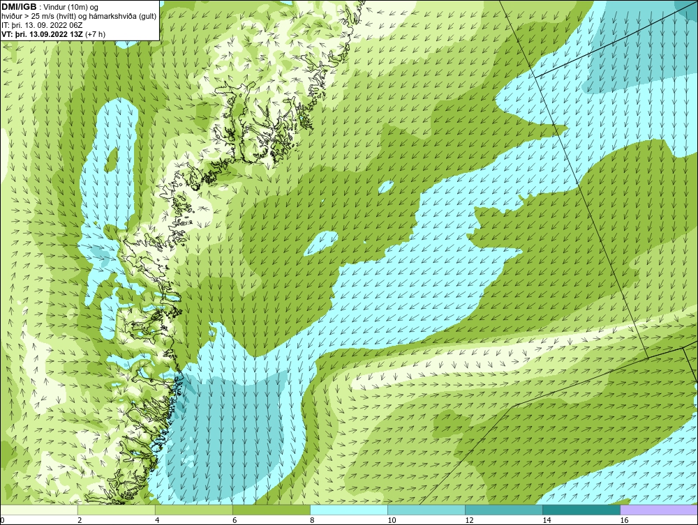
Task: Click the legend label '16'
Action: [624, 520]
